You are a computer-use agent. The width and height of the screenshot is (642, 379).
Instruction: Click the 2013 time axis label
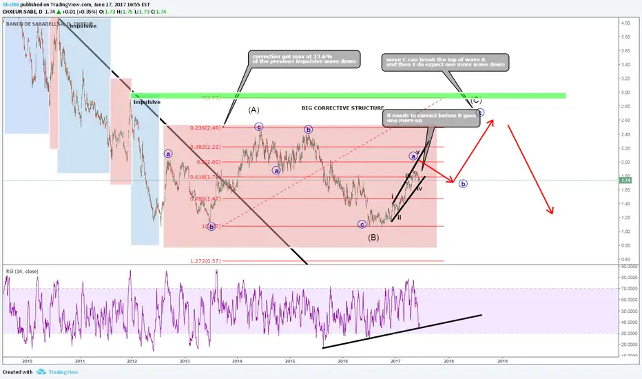(185, 361)
